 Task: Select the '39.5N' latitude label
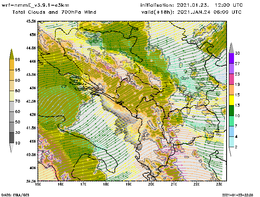pyautogui.click(x=31, y=181)
